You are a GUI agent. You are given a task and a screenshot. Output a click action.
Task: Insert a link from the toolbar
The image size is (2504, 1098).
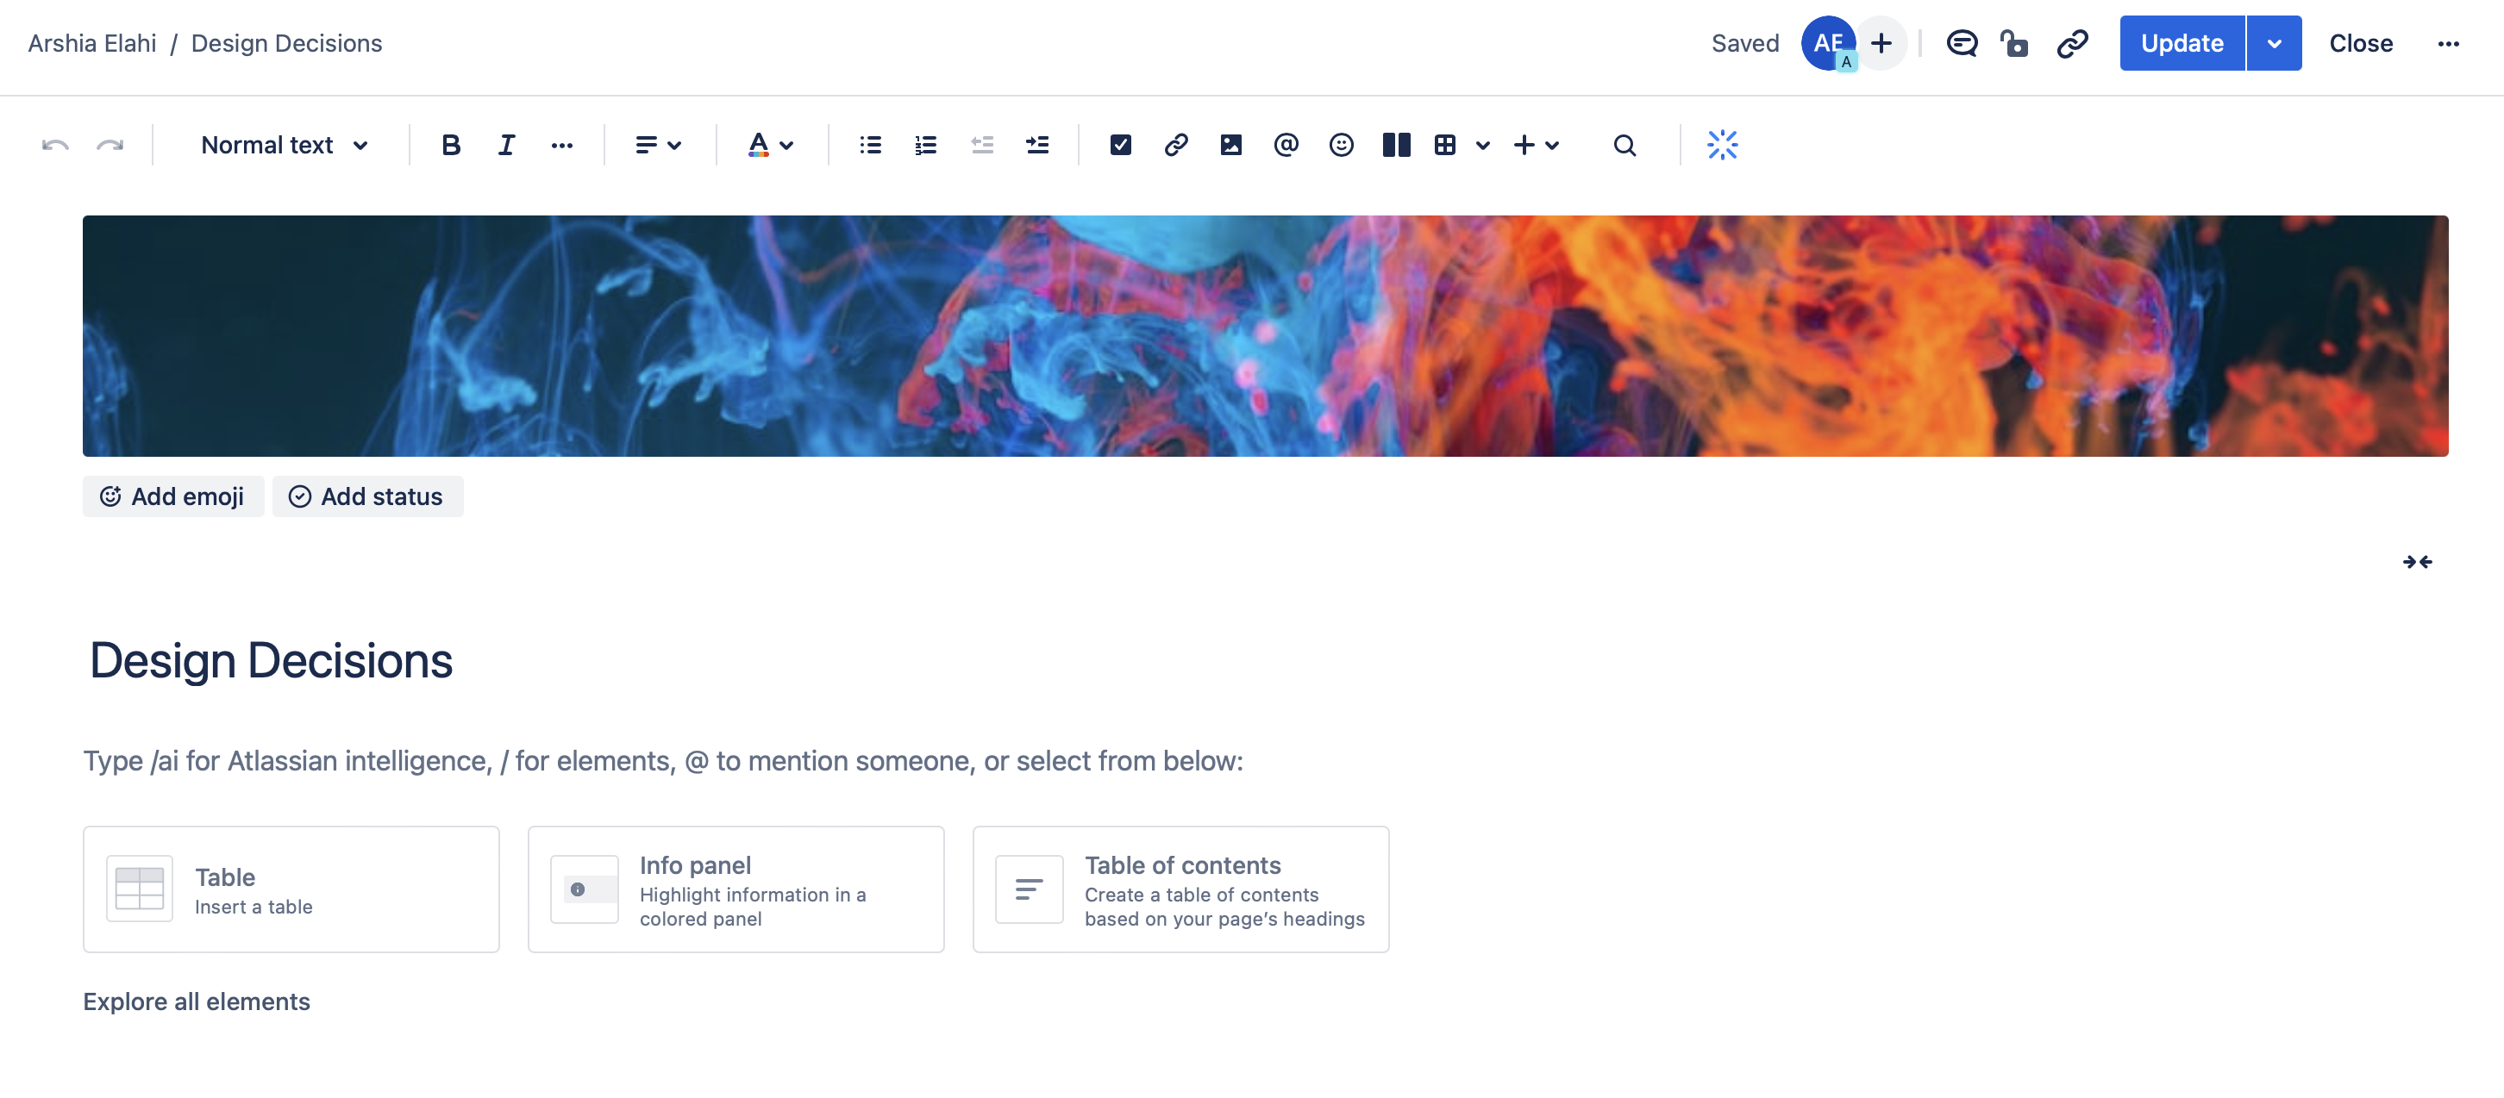pos(1175,146)
